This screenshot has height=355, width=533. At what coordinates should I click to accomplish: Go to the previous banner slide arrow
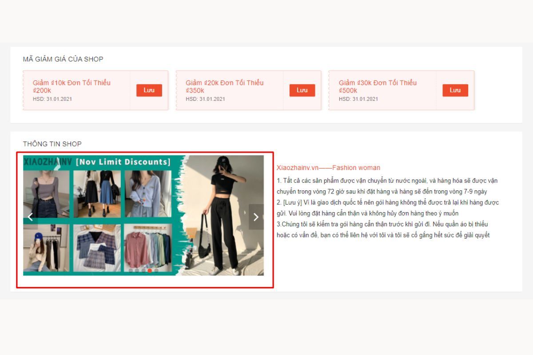(x=31, y=217)
